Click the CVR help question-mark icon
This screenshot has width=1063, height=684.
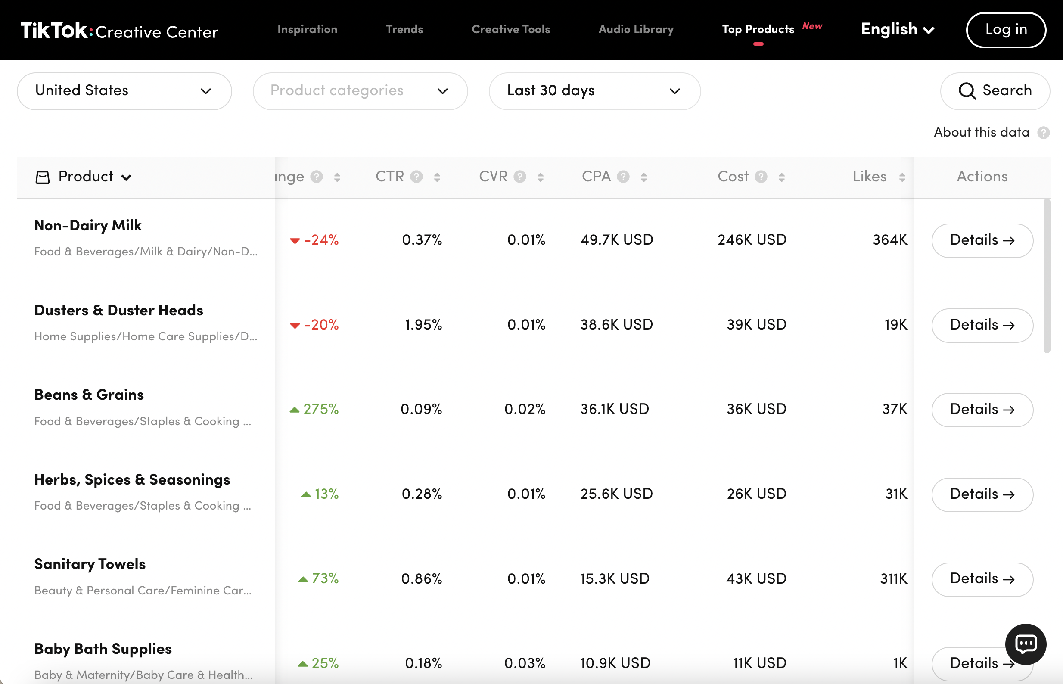pyautogui.click(x=519, y=177)
